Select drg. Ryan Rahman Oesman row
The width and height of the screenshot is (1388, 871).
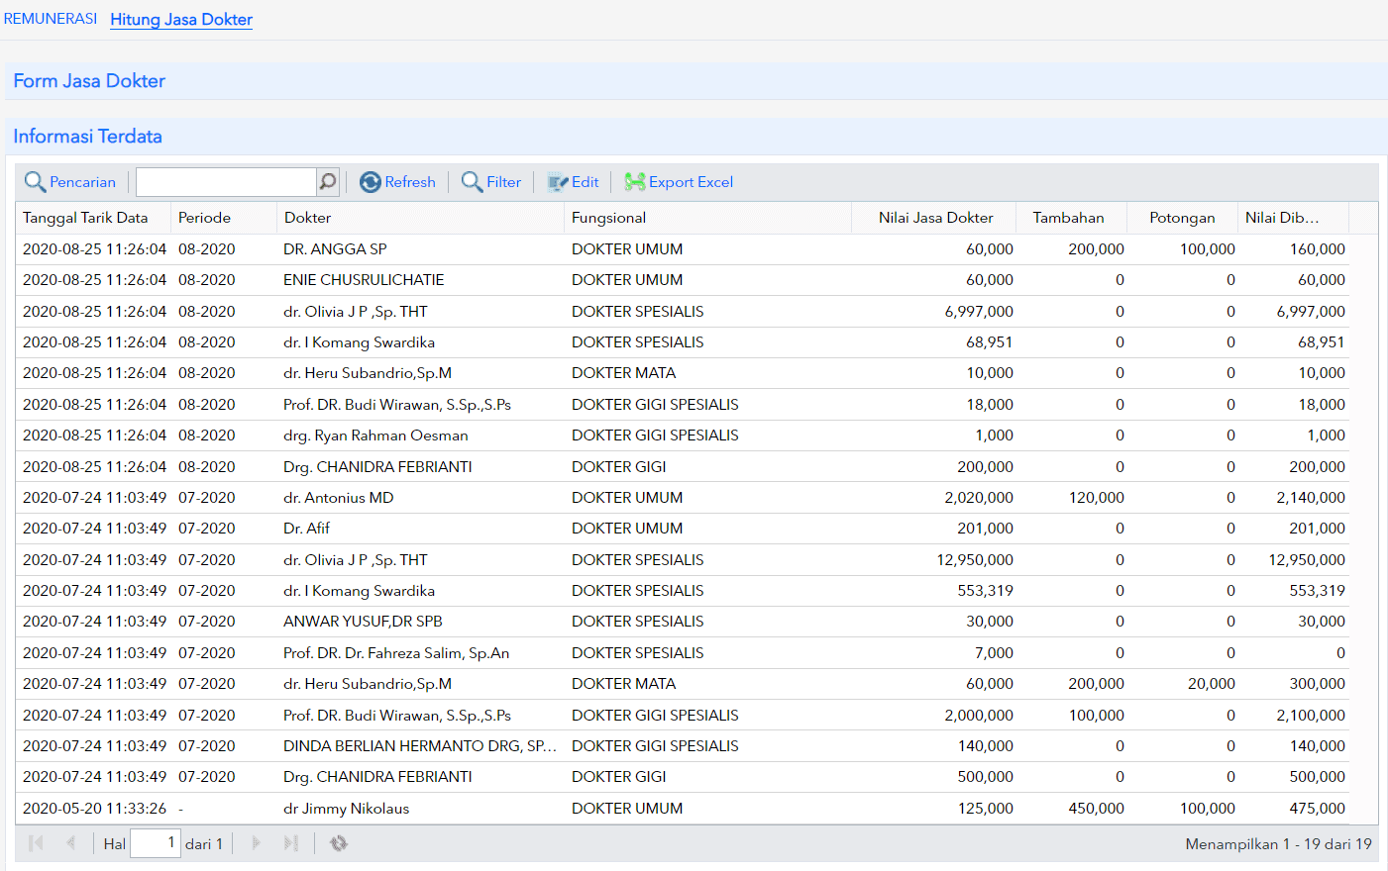(x=683, y=435)
